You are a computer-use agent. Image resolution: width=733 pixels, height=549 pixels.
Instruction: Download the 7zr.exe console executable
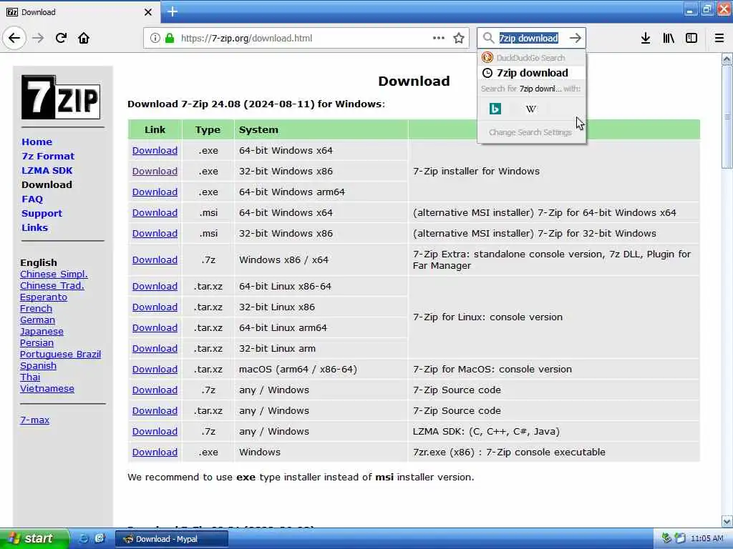(155, 452)
